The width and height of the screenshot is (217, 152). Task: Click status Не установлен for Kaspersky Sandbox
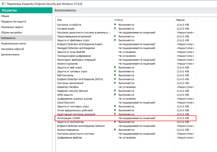pyautogui.click(x=127, y=87)
